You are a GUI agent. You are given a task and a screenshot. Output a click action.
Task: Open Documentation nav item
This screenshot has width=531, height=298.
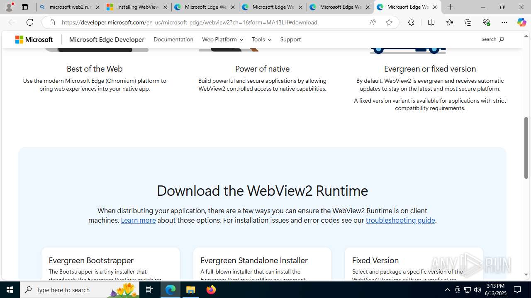173,39
